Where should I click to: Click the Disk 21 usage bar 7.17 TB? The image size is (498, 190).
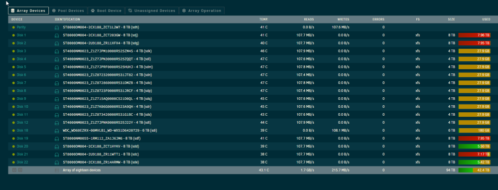click(475, 155)
